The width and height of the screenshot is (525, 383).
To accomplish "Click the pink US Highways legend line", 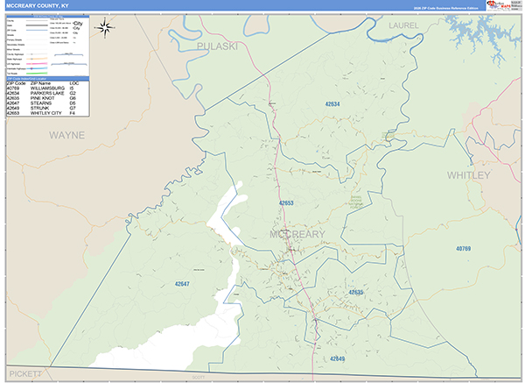I will (x=37, y=64).
